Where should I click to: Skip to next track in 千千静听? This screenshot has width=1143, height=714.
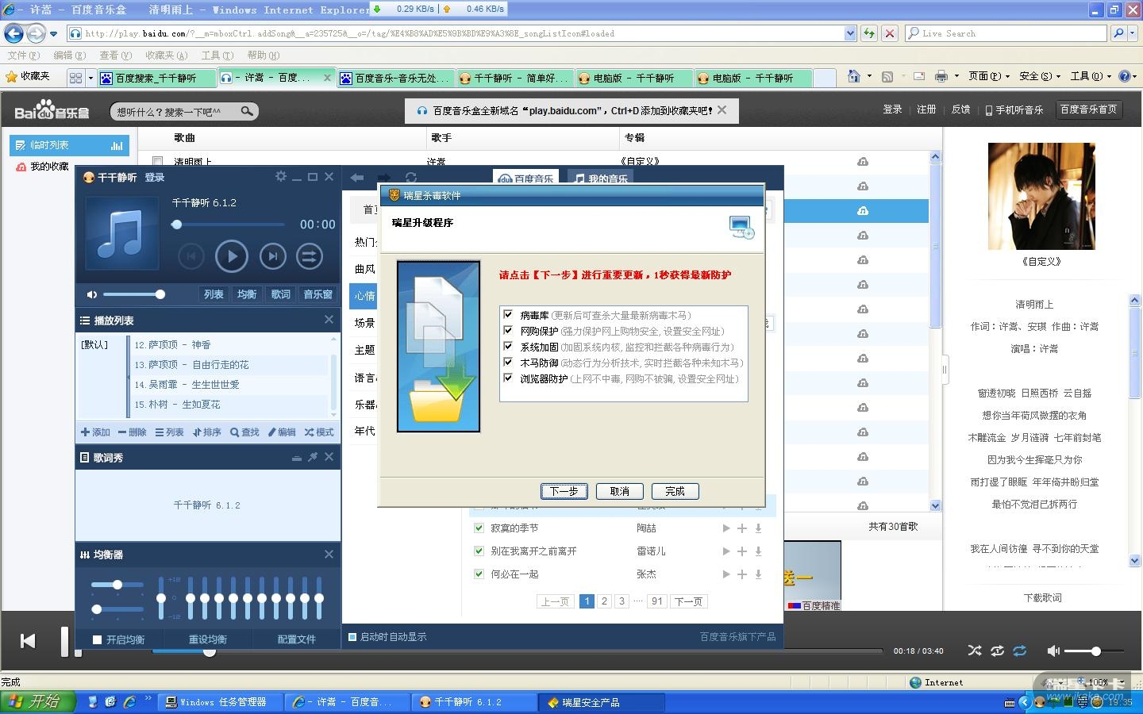(272, 256)
